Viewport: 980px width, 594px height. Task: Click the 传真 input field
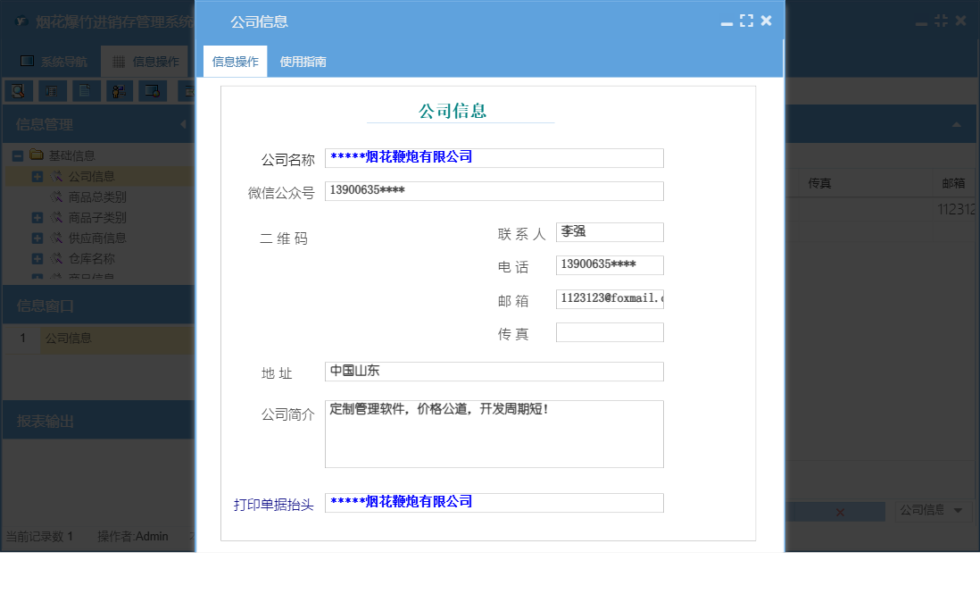610,331
